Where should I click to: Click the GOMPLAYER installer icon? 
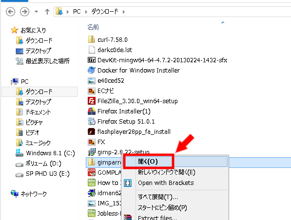(x=92, y=173)
